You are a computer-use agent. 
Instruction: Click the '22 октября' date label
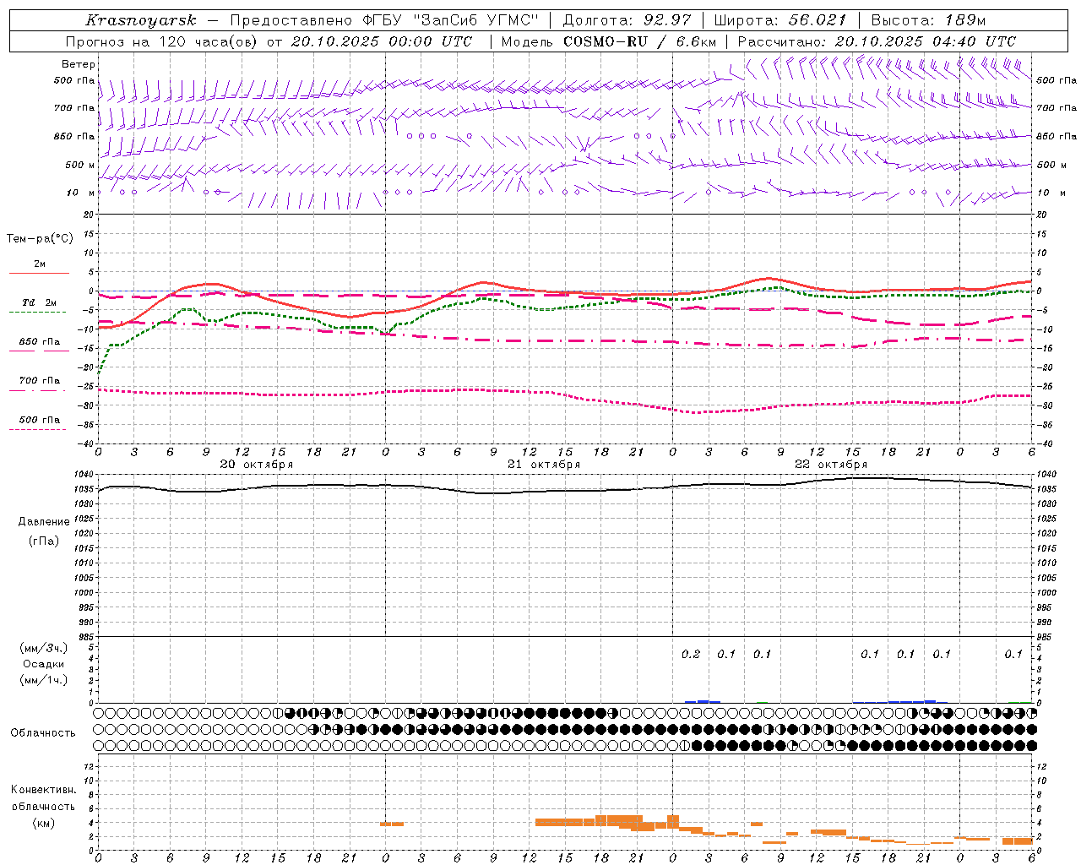(x=831, y=465)
